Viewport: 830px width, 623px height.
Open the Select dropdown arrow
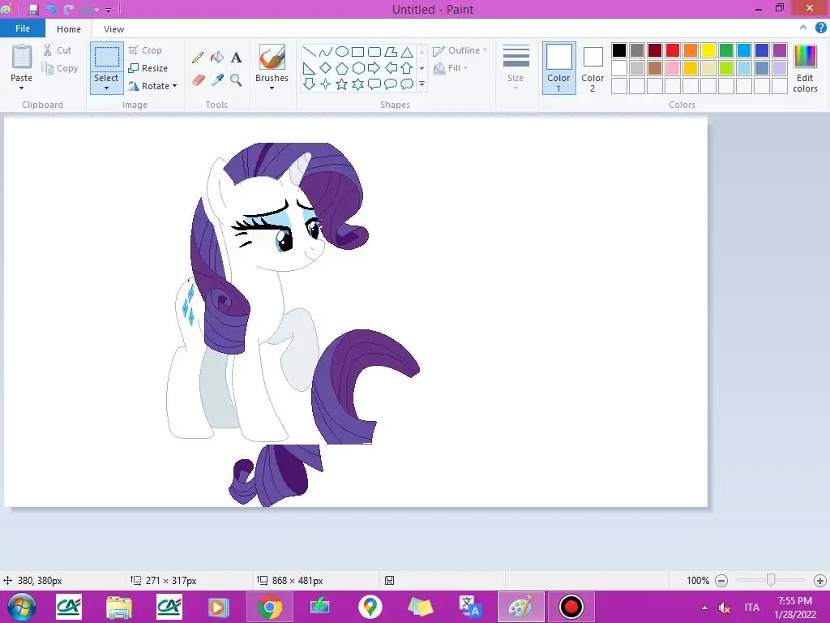click(106, 88)
